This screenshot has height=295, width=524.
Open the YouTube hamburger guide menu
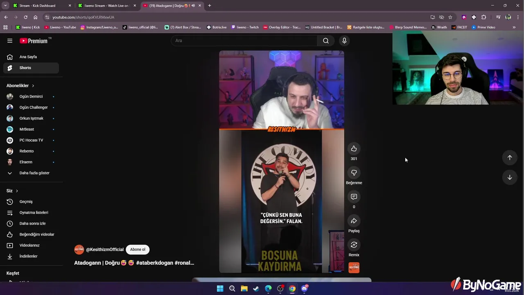[x=10, y=41]
